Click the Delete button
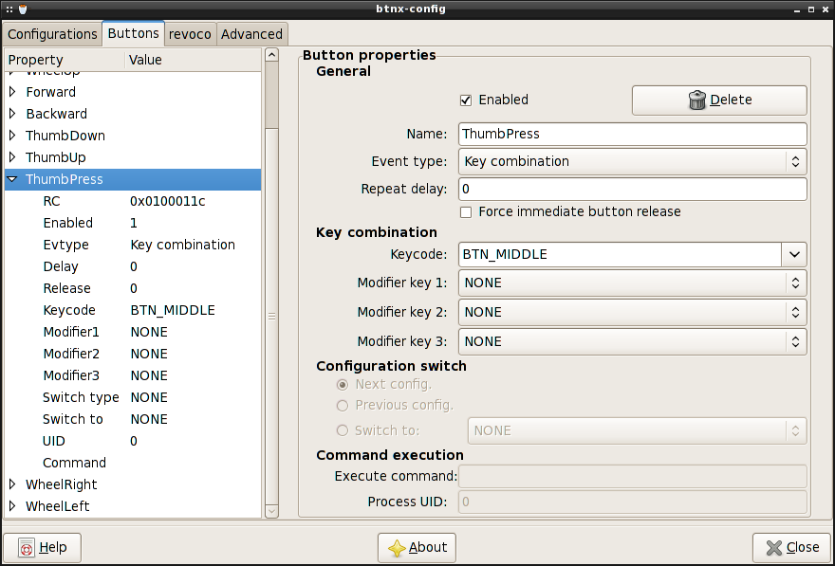This screenshot has width=835, height=566. point(719,100)
